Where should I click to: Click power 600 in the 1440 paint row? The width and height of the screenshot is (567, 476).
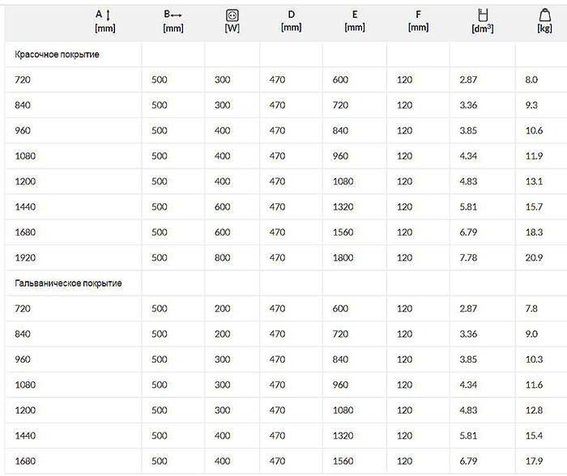click(222, 206)
